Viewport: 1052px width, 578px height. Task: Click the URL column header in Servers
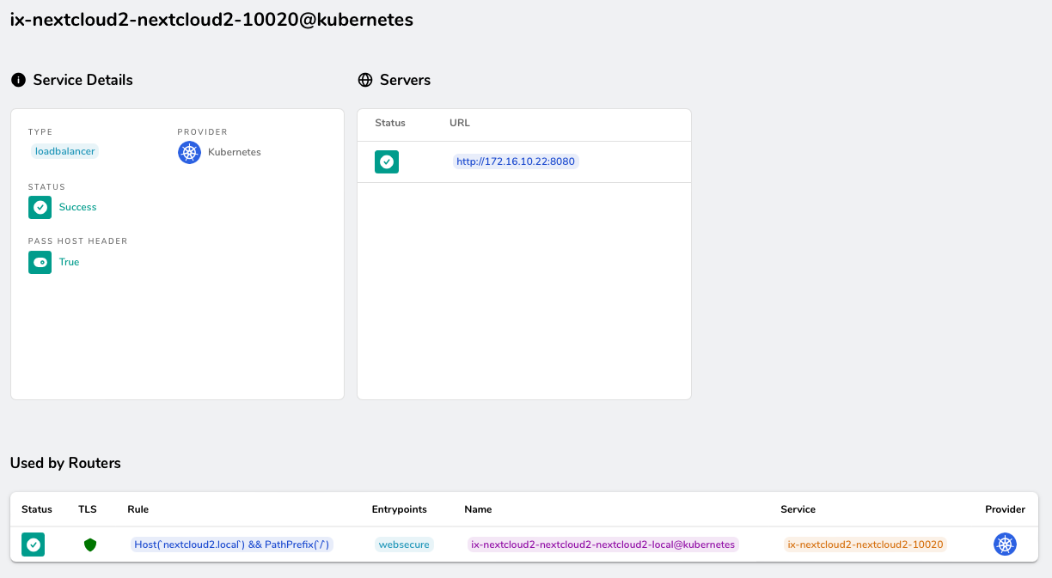pyautogui.click(x=460, y=123)
